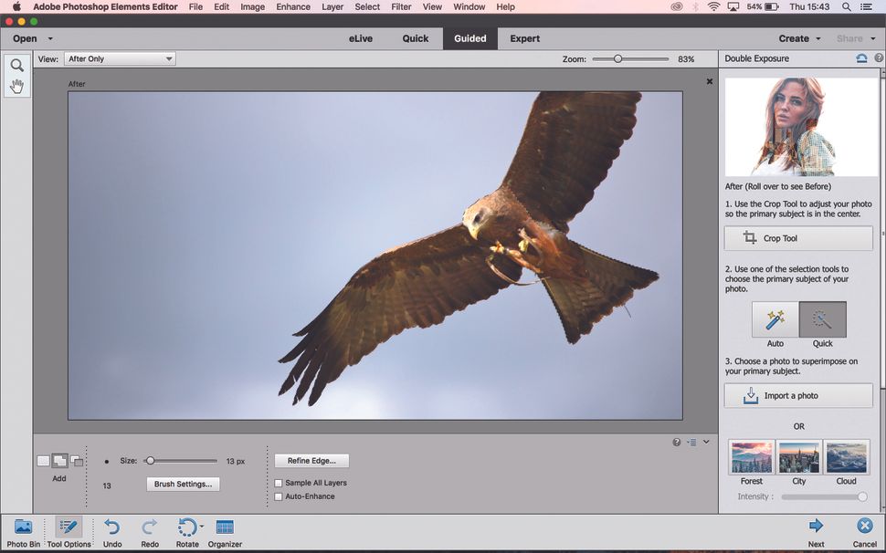The width and height of the screenshot is (886, 553).
Task: Select the Zoom tool in the toolbox
Action: click(x=16, y=64)
